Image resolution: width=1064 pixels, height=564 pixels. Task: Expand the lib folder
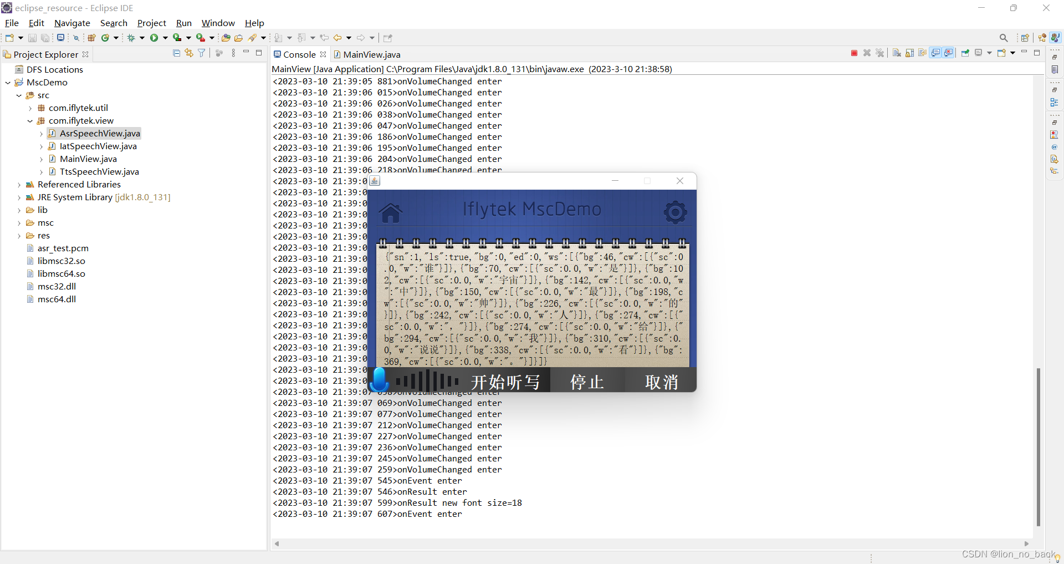click(x=19, y=210)
